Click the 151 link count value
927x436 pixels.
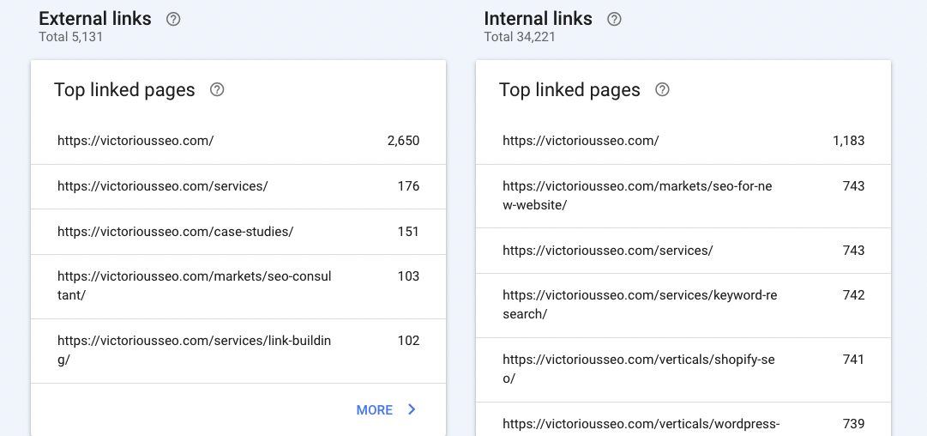[x=408, y=232]
